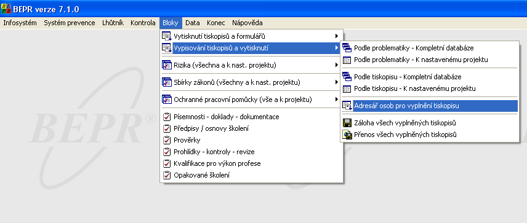527x223 pixels.
Task: Expand the Sbírky zákonů submenu arrow
Action: click(336, 82)
